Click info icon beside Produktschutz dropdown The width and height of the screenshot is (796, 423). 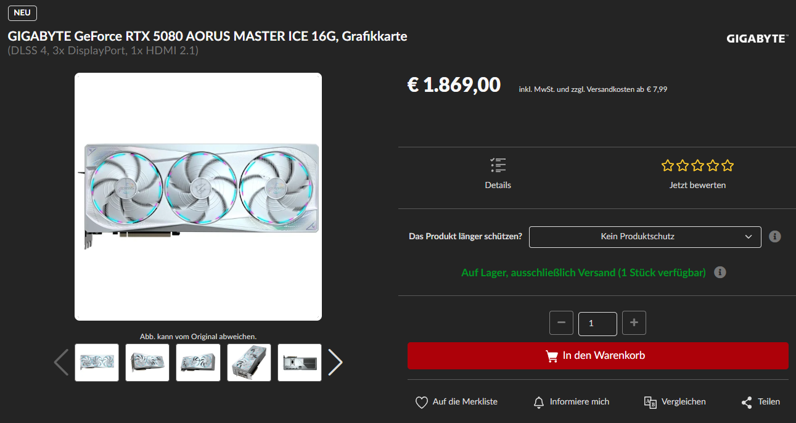pos(776,236)
